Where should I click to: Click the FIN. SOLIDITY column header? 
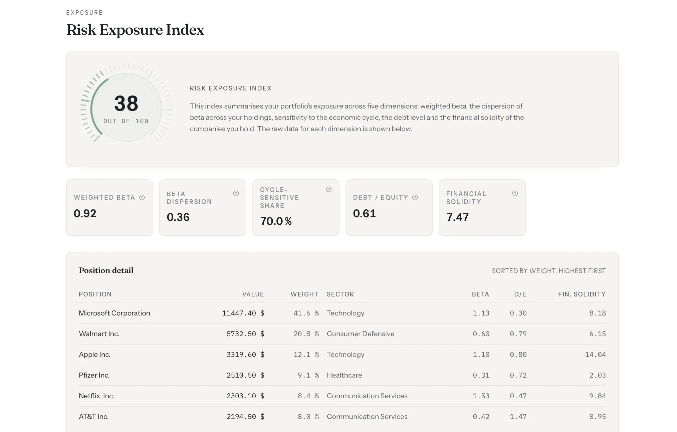coord(582,294)
